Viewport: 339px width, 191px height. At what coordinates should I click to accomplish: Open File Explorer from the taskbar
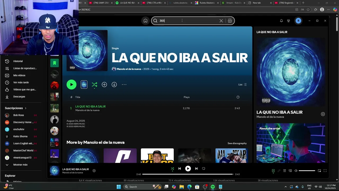tap(181, 187)
